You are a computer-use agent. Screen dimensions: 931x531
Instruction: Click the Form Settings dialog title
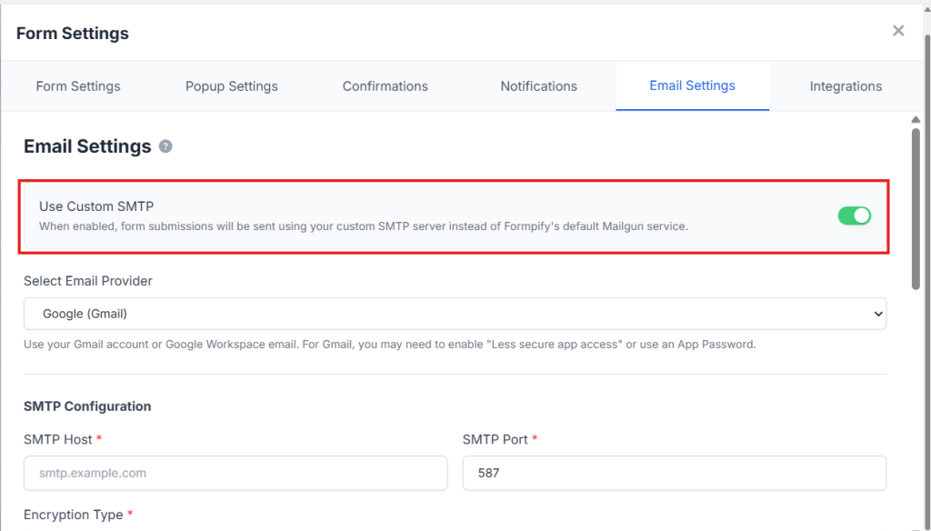point(73,34)
